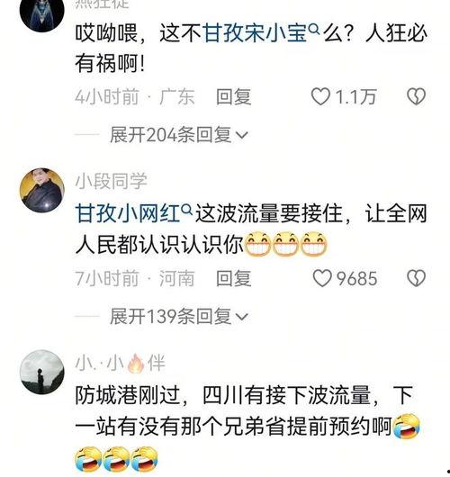This screenshot has width=450, height=477.
Task: Tap the search magnifier after 甘孜宋小宝
Action: point(314,30)
